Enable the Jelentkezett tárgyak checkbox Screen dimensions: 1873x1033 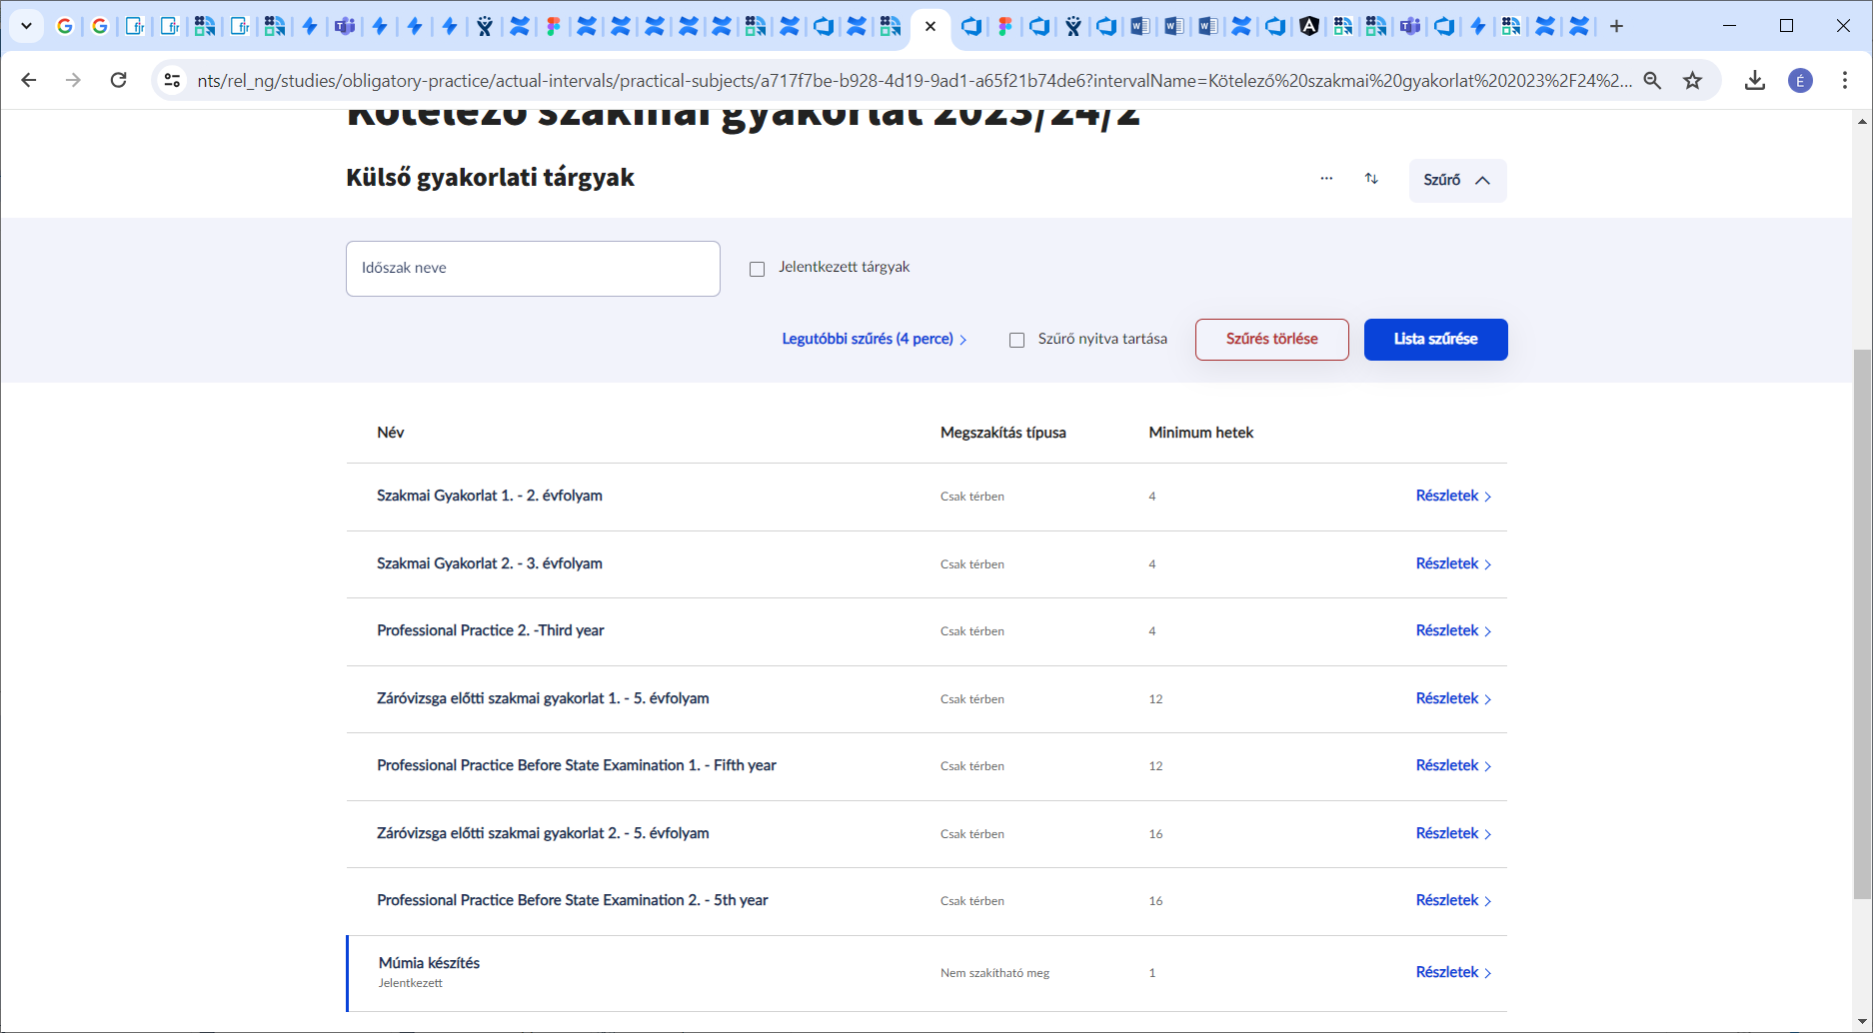(758, 269)
